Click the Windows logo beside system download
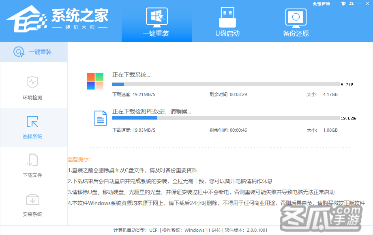The image size is (373, 235). coord(95,81)
